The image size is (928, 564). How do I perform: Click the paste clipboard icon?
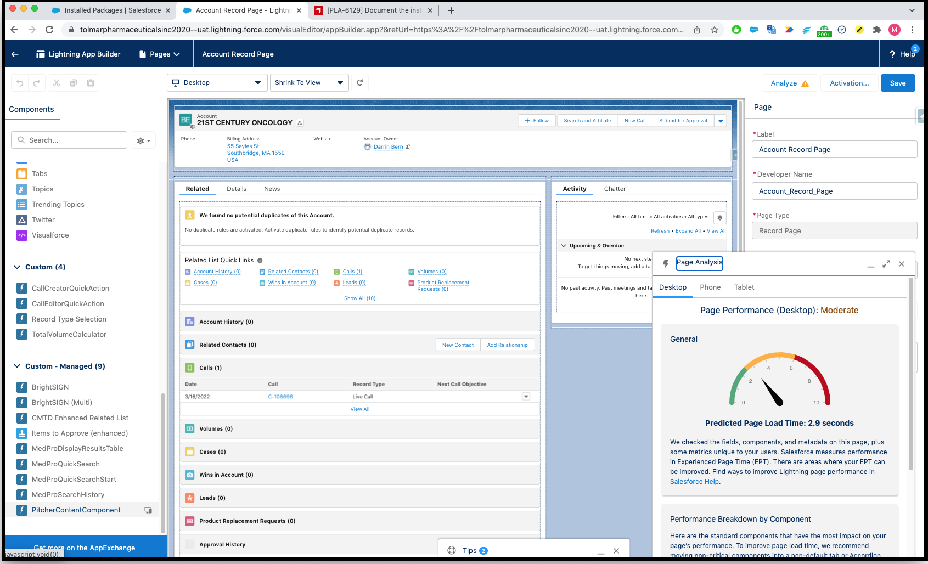[x=91, y=83]
